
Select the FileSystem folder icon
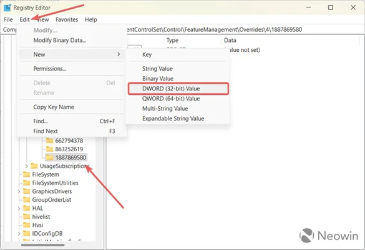27,174
